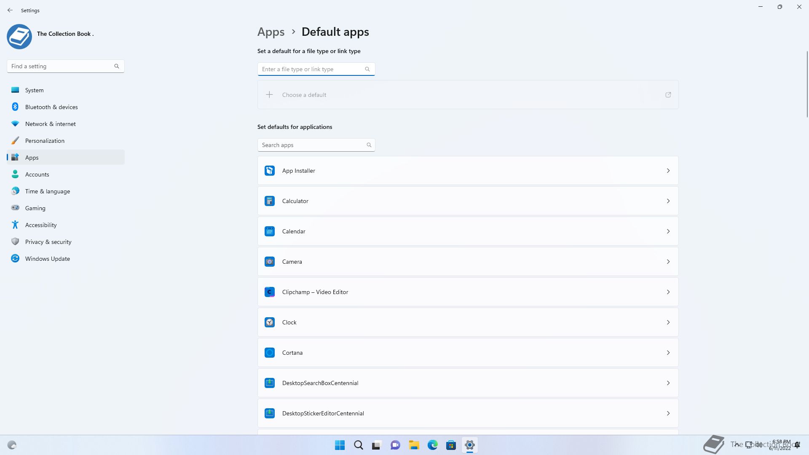
Task: Click the search icon in file type field
Action: 367,69
